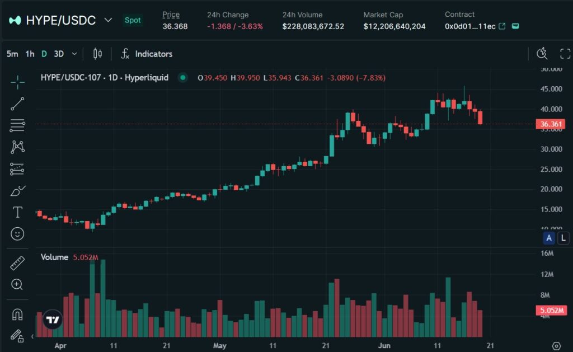Click the contract address 0x0d01...11ec

click(470, 26)
